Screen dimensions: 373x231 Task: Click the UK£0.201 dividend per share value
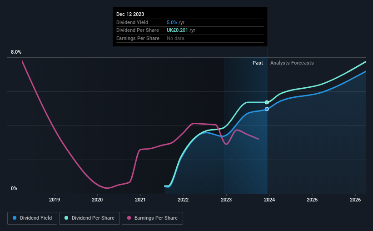[x=177, y=30]
